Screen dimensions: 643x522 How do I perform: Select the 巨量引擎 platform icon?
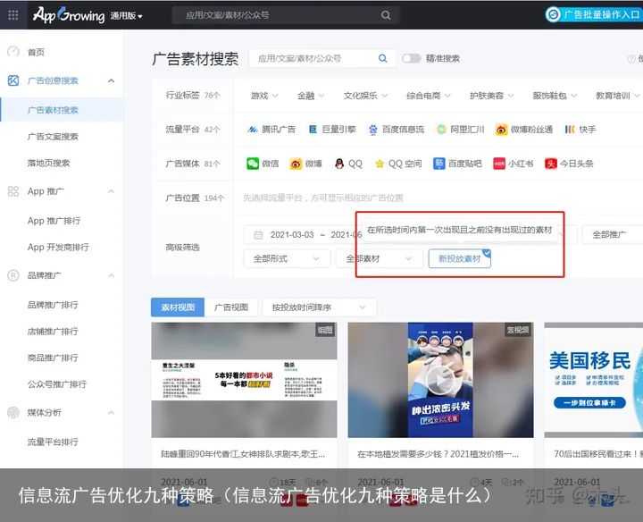tap(313, 130)
